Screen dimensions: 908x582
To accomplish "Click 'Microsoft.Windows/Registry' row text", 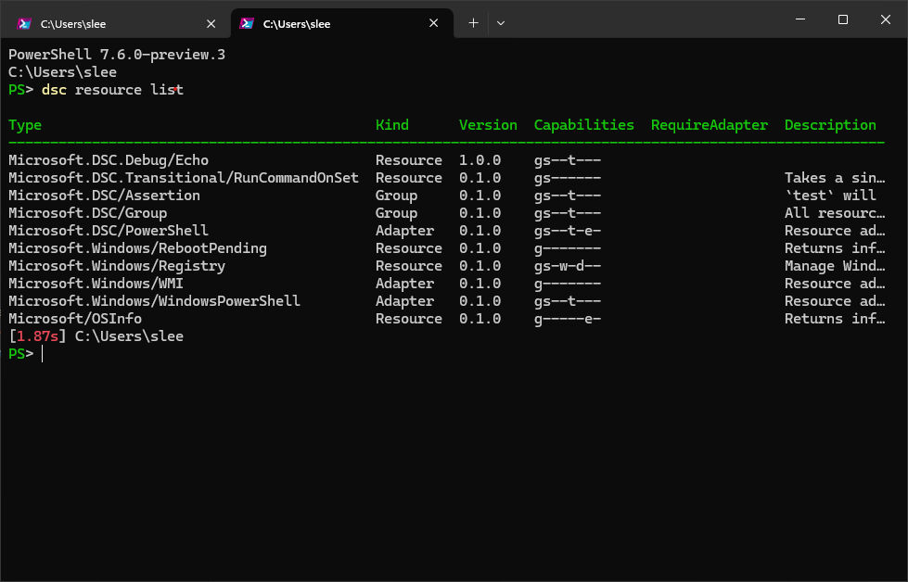I will pyautogui.click(x=117, y=266).
